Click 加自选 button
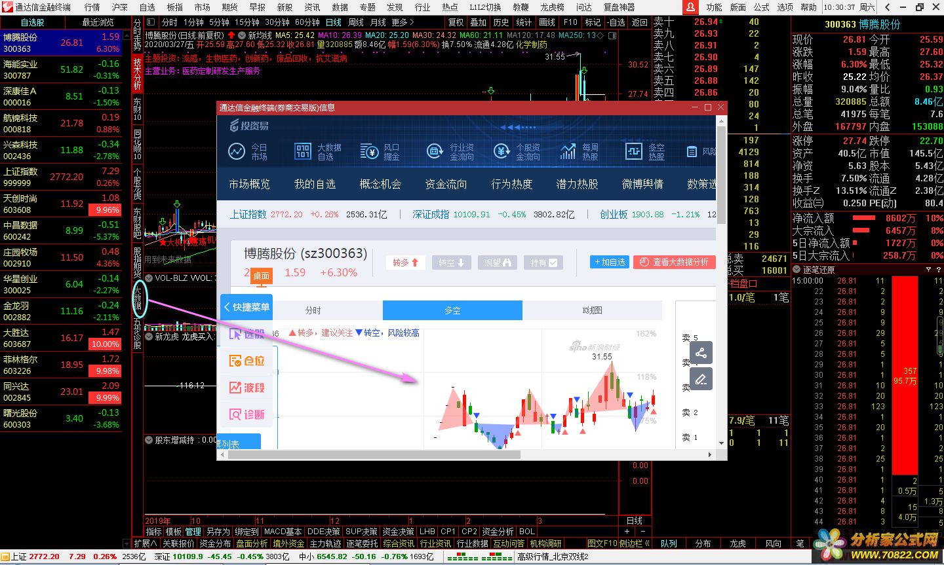Viewport: 944px width, 565px height. point(610,262)
